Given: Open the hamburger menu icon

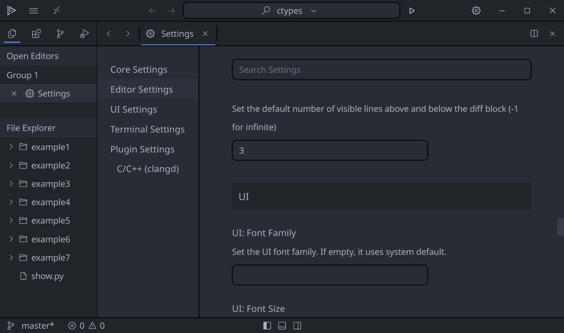Looking at the screenshot, I should pyautogui.click(x=34, y=11).
